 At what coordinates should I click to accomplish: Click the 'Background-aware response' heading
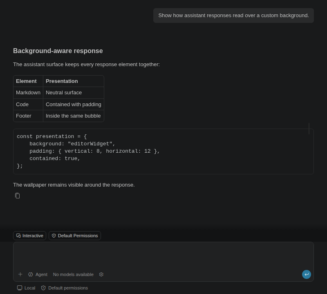coord(58,51)
